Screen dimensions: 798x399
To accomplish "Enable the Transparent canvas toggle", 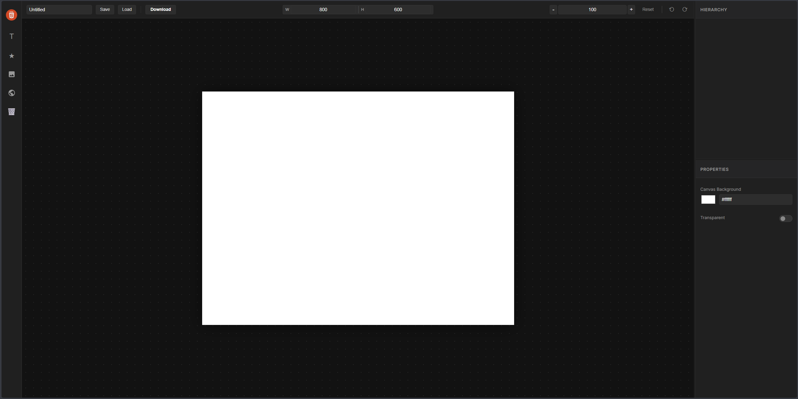I will 785,218.
